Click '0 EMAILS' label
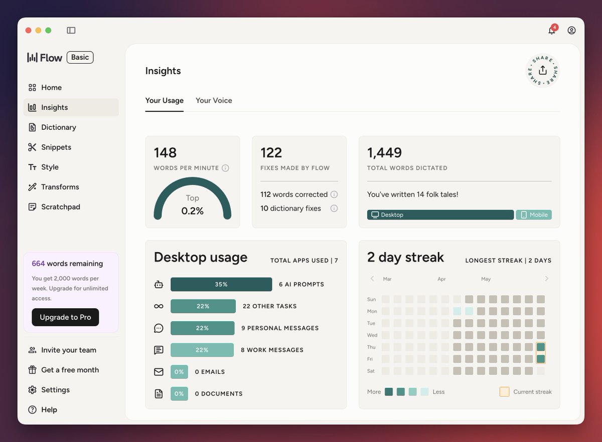Screen dimensions: 602x442 click(210, 372)
